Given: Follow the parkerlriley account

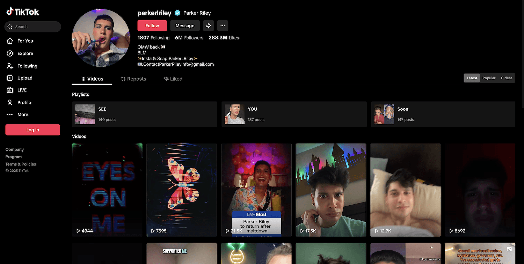Looking at the screenshot, I should 152,25.
